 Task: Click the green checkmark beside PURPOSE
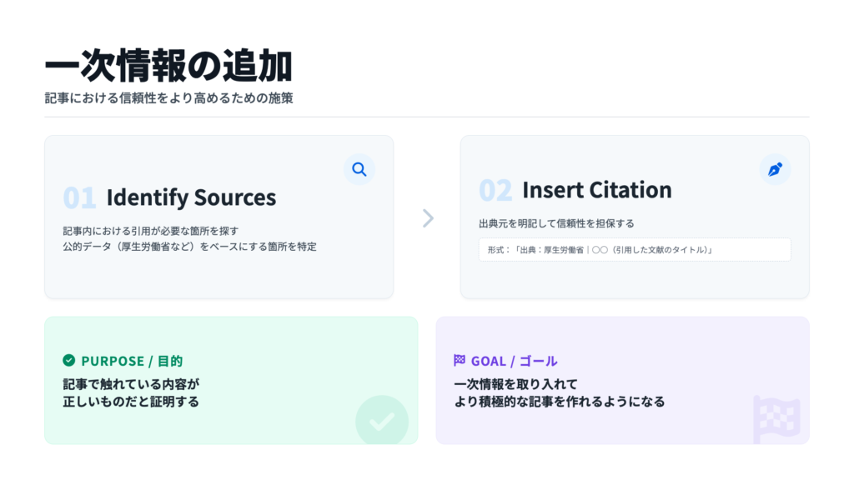pyautogui.click(x=70, y=361)
